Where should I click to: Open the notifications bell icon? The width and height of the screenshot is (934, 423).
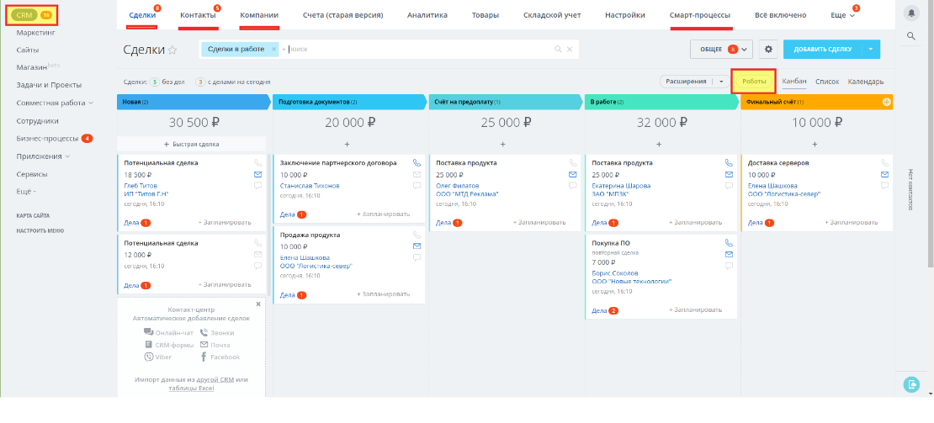[911, 13]
